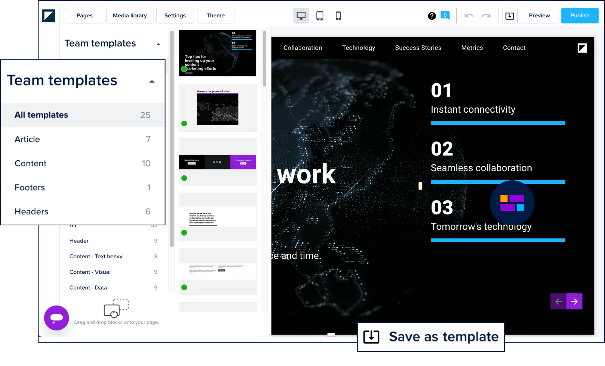Open the purple chat widget
This screenshot has width=605, height=366.
coord(56,318)
